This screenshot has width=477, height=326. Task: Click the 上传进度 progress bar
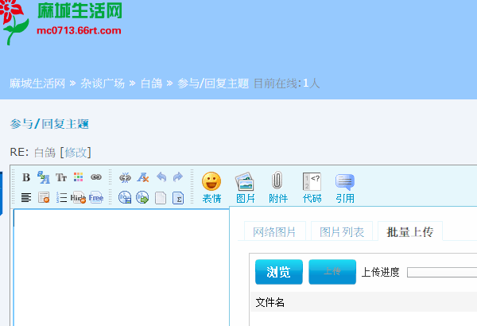tap(442, 273)
